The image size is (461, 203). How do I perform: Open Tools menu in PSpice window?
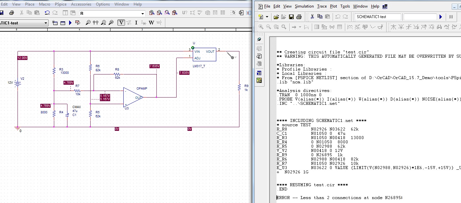[x=345, y=6]
